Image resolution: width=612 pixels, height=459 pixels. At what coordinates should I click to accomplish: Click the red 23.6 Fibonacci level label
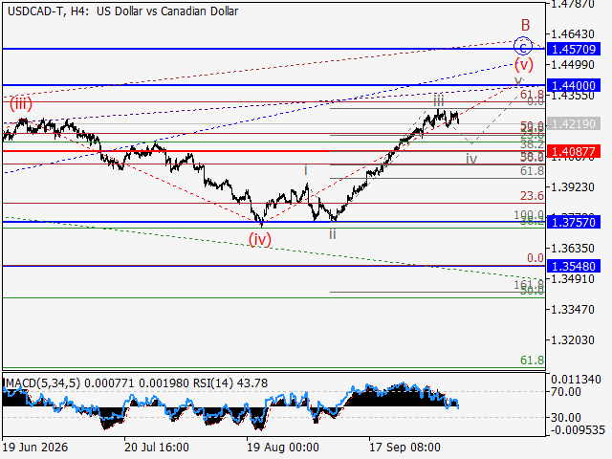[532, 195]
